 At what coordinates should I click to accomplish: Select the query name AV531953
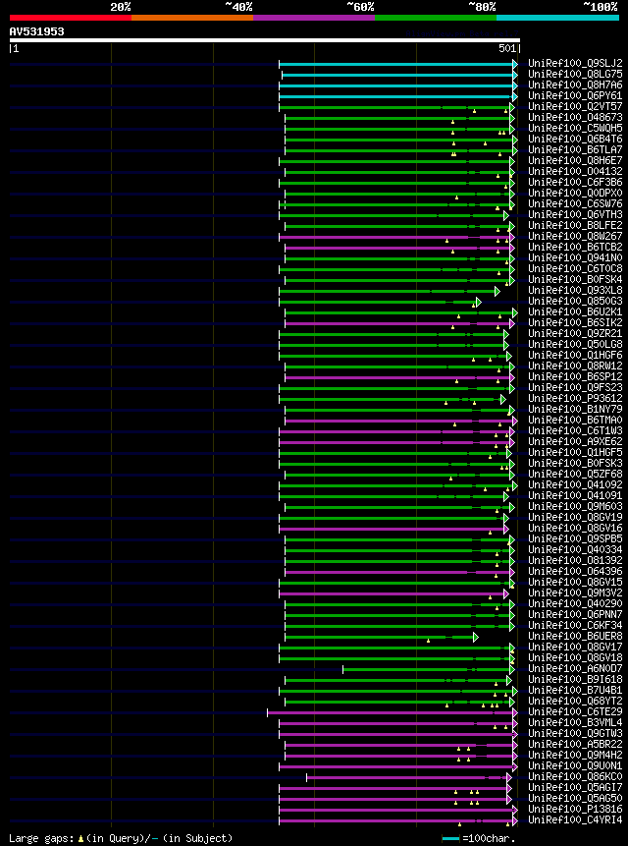[x=36, y=31]
